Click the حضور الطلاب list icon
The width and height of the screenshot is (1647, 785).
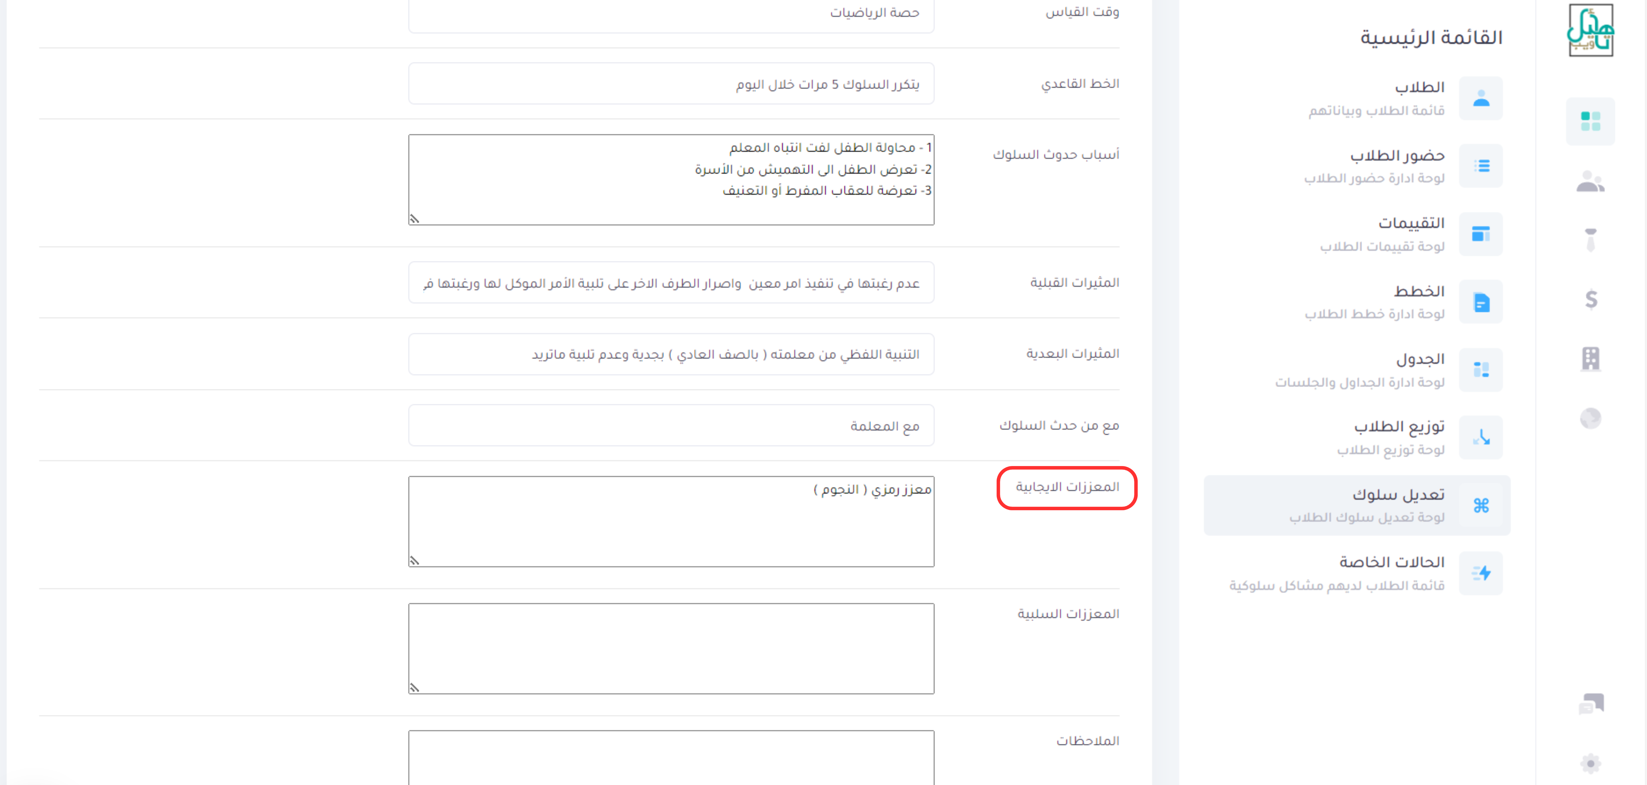click(1481, 166)
